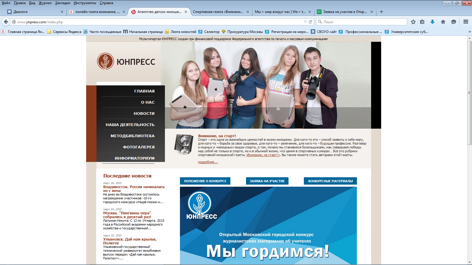Go to the home page icon
The width and height of the screenshot is (472, 265).
[443, 22]
